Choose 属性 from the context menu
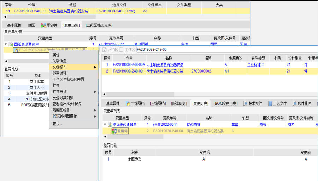 (56, 55)
